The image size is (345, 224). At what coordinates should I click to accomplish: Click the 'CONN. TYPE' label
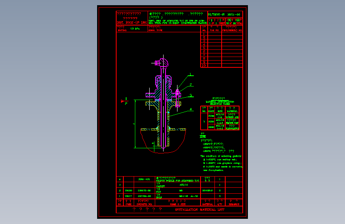155,30
